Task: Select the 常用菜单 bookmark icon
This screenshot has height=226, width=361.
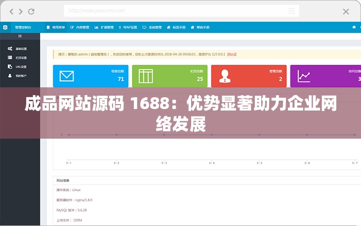Action: coord(48,28)
